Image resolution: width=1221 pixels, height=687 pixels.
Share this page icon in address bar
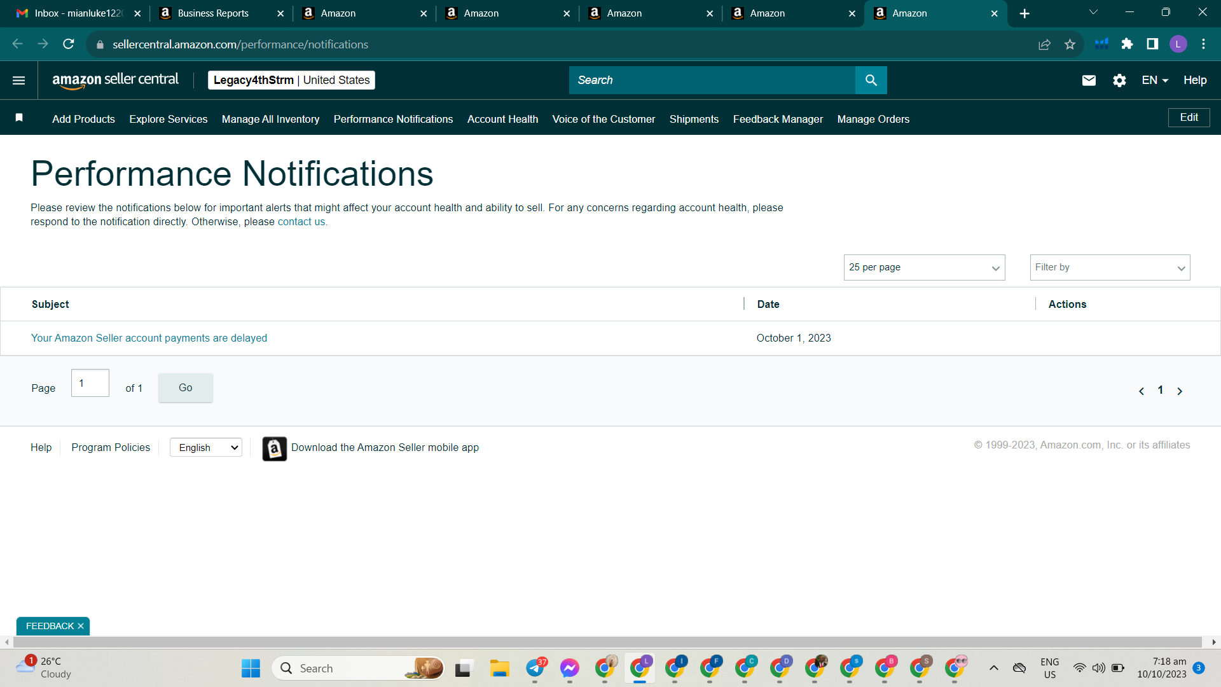[1044, 44]
